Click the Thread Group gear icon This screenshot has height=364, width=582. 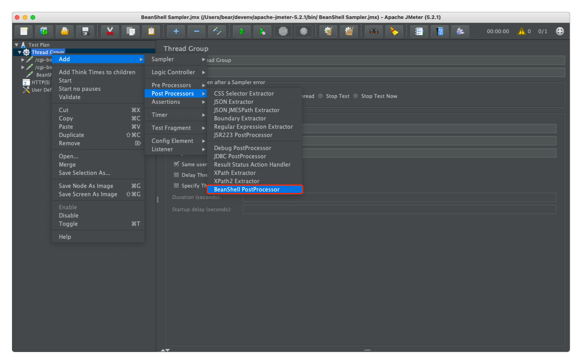coord(26,52)
